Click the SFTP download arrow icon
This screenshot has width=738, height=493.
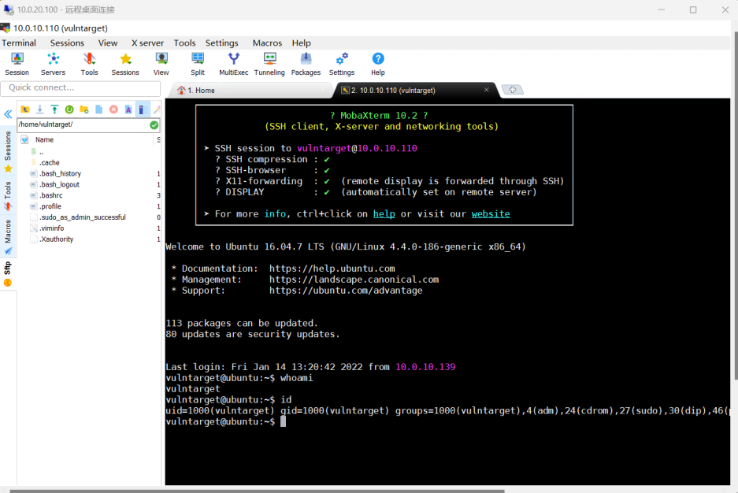coord(39,109)
